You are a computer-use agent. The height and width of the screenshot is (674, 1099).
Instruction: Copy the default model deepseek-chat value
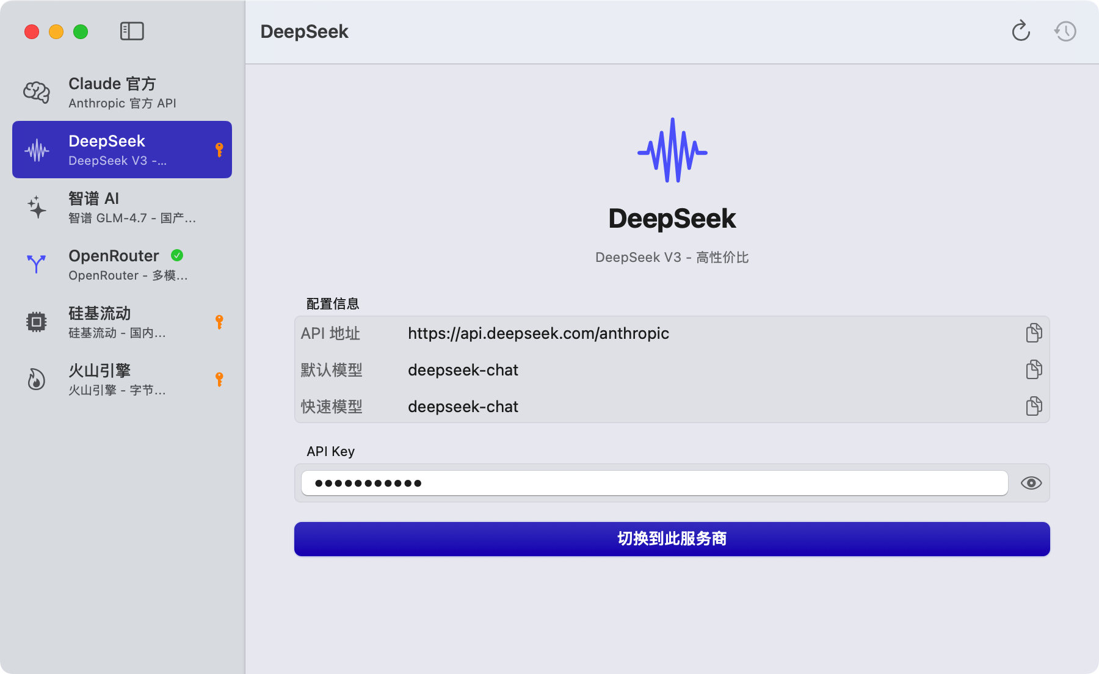(x=1034, y=369)
